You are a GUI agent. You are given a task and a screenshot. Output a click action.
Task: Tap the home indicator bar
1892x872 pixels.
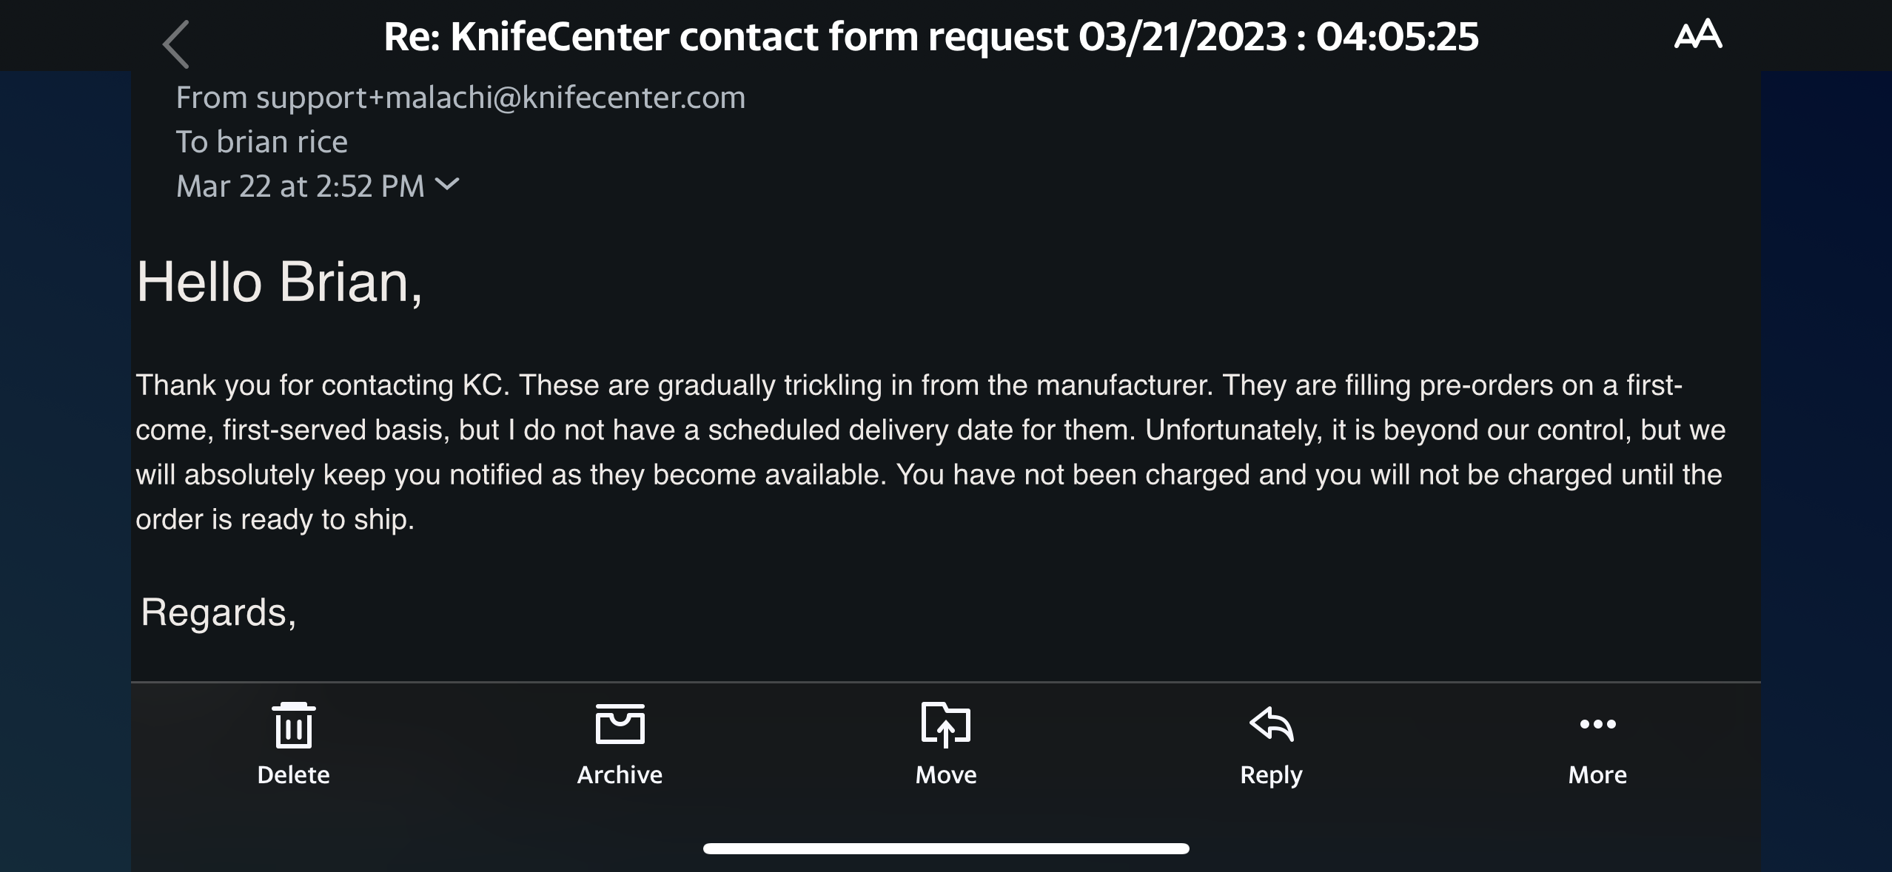pyautogui.click(x=946, y=848)
